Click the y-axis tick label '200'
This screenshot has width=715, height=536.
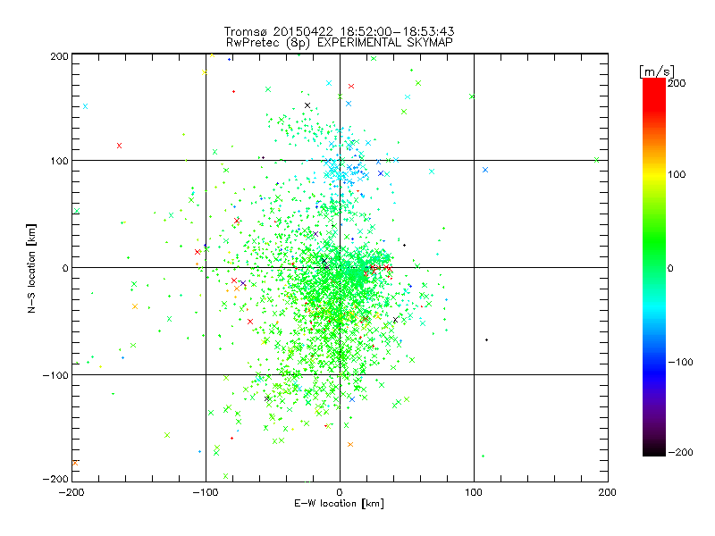[x=60, y=56]
